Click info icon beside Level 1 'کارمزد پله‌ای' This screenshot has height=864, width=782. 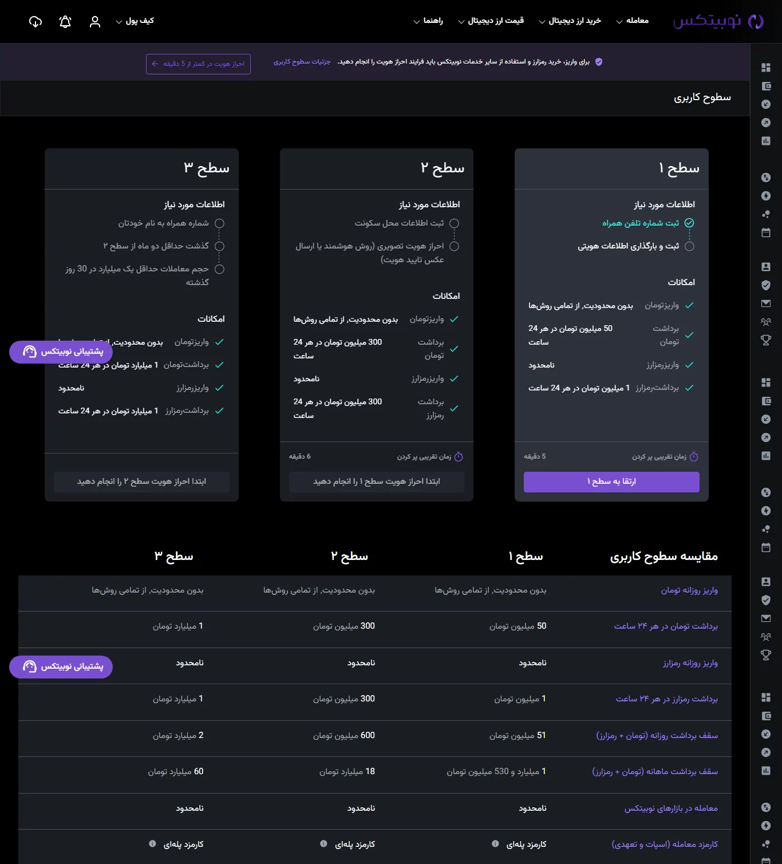click(x=495, y=843)
